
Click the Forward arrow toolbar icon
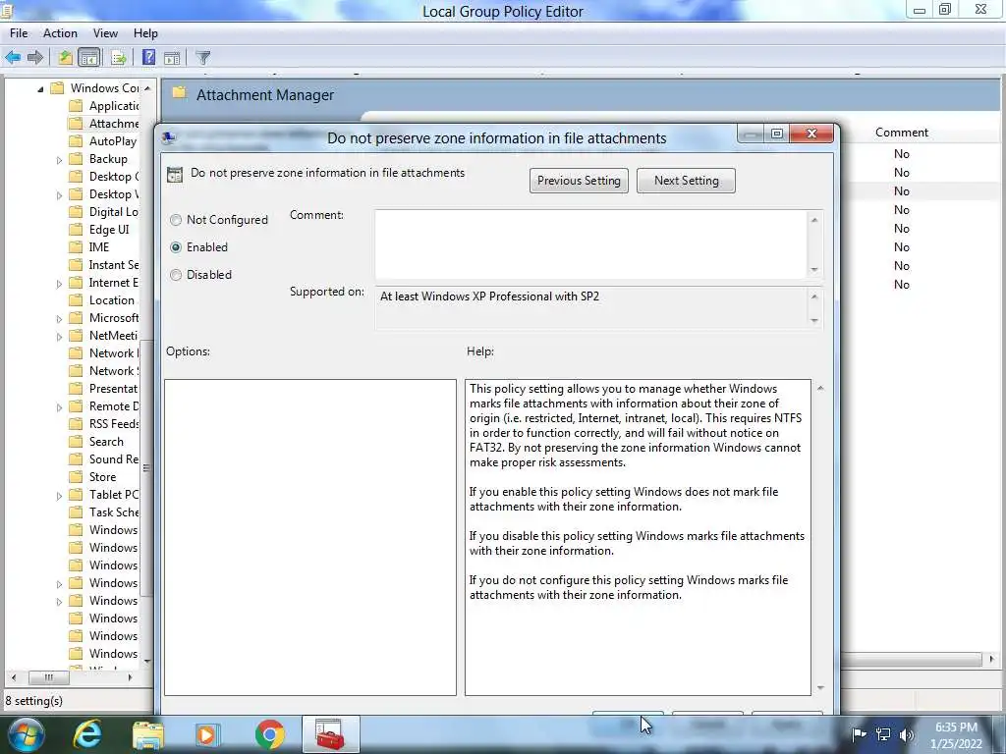pos(35,58)
